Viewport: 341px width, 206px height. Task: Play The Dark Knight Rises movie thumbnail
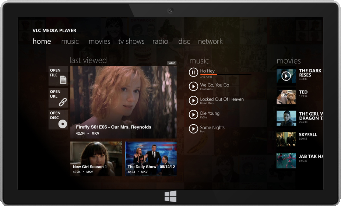click(x=286, y=76)
